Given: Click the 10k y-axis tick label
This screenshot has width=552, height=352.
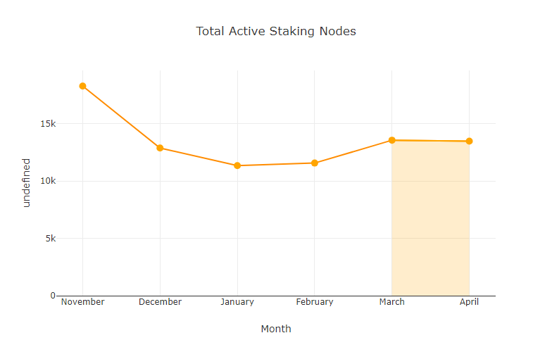Looking at the screenshot, I should [48, 181].
